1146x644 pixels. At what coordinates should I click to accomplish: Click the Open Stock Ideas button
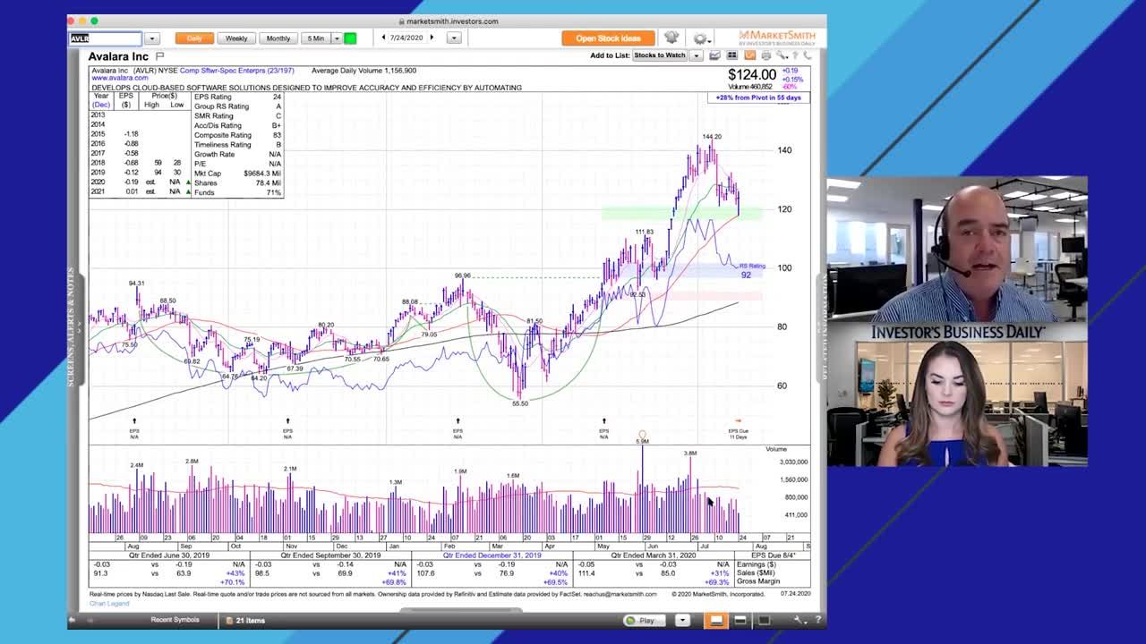(x=609, y=38)
